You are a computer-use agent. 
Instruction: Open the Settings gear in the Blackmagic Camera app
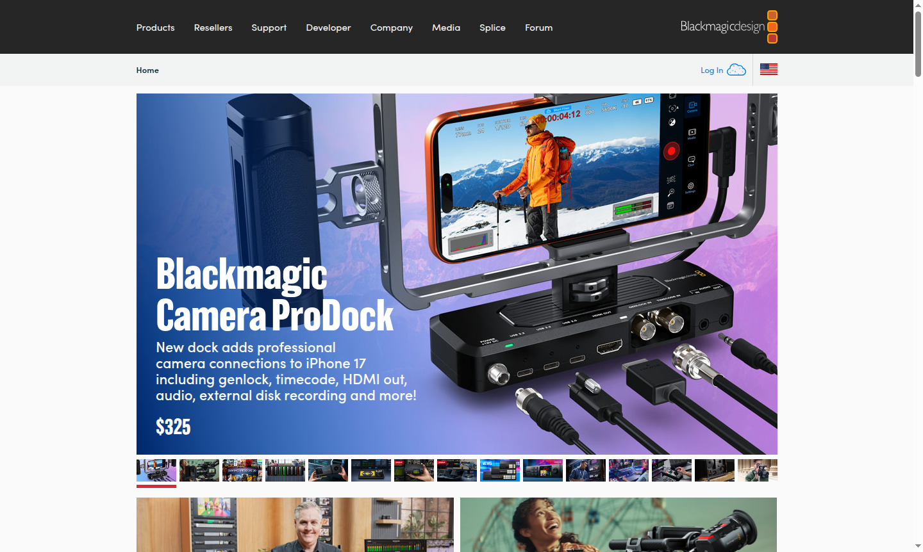point(690,186)
